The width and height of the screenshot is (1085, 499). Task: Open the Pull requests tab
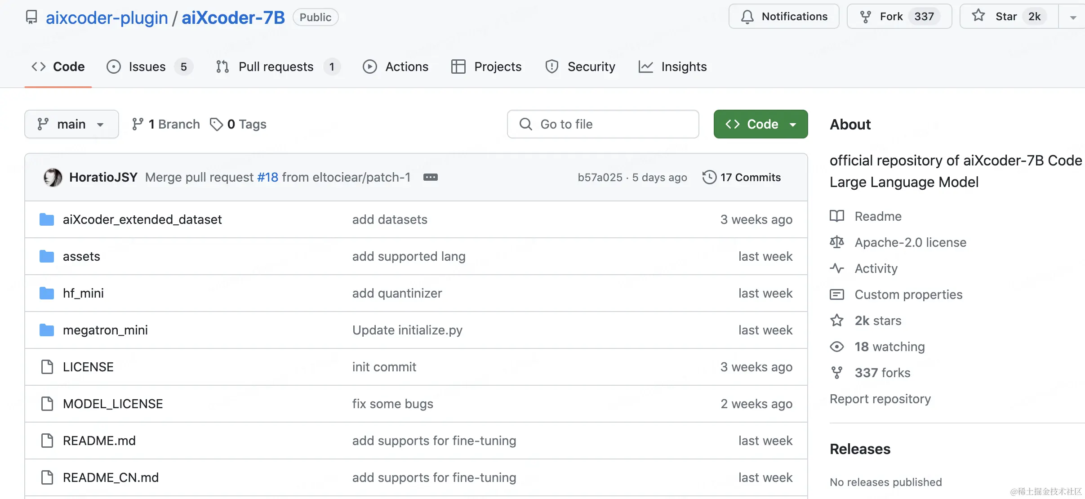click(x=277, y=67)
